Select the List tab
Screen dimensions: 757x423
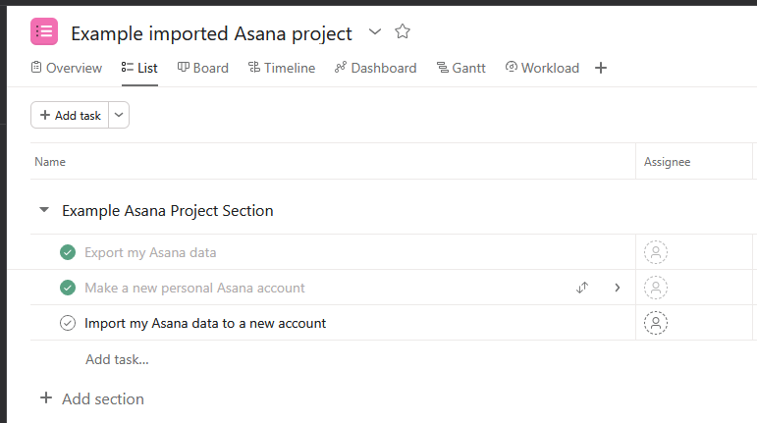139,68
